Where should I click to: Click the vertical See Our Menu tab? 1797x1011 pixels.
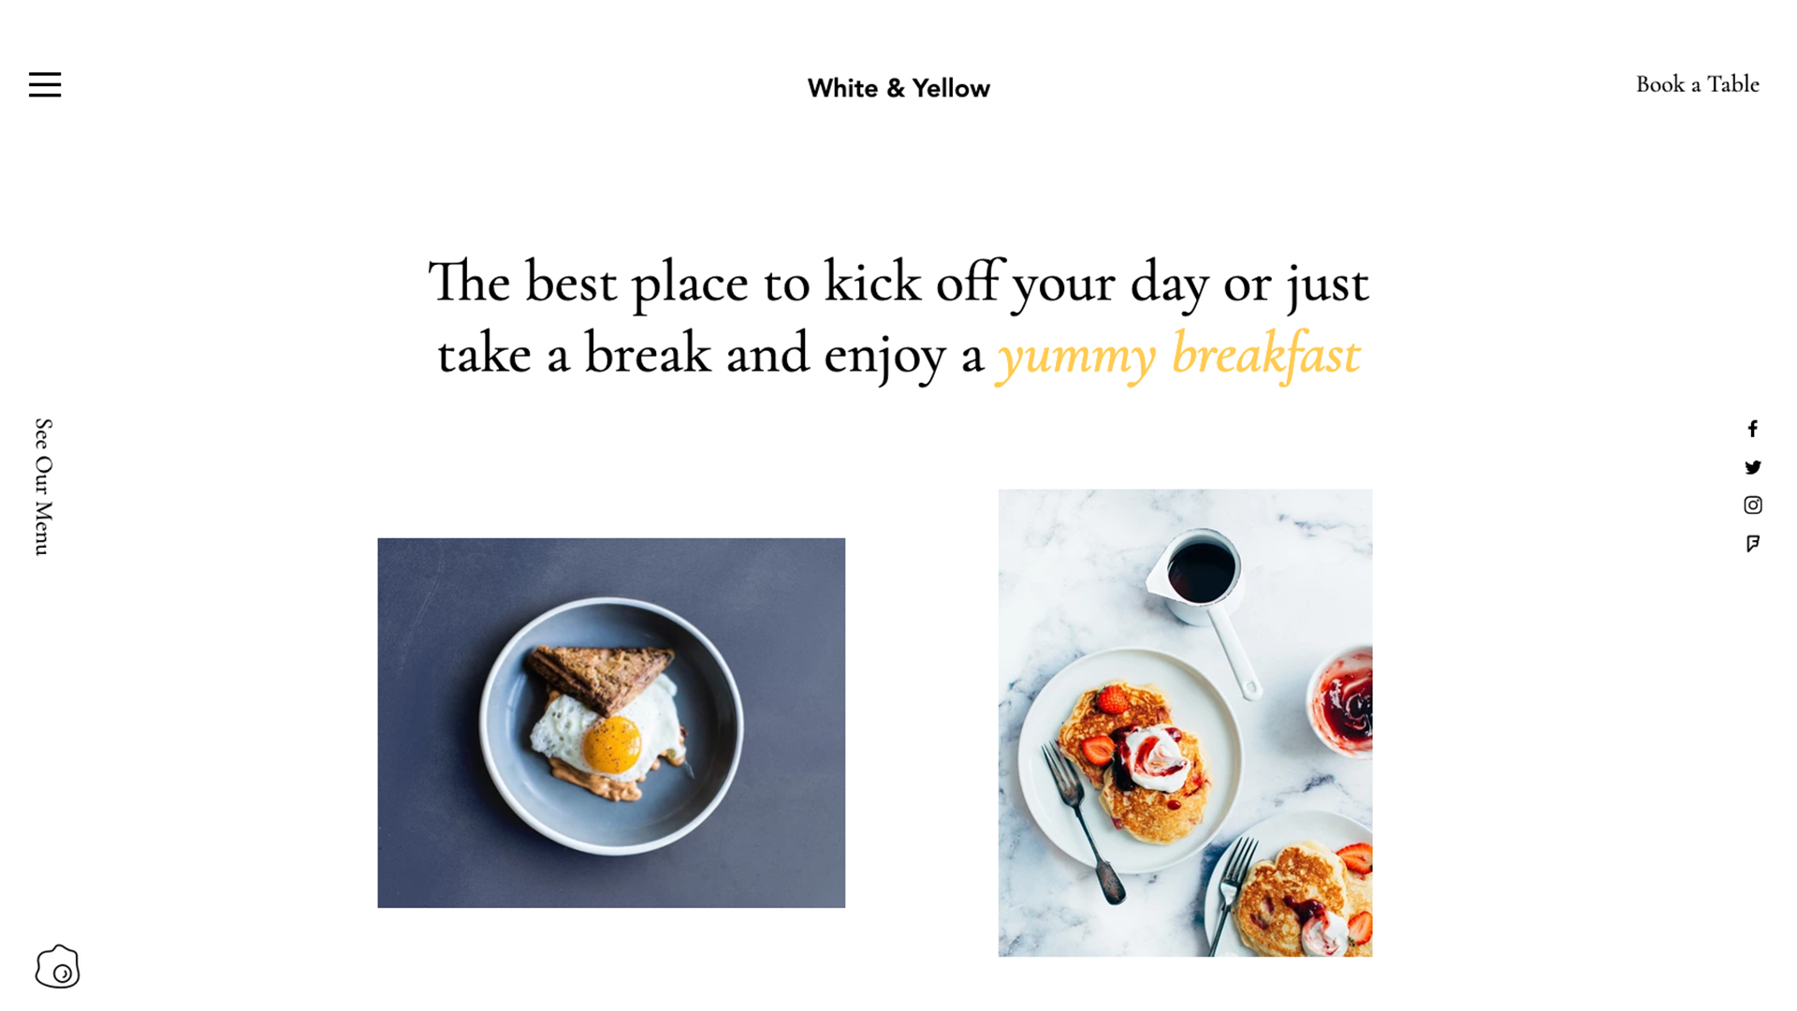[41, 487]
